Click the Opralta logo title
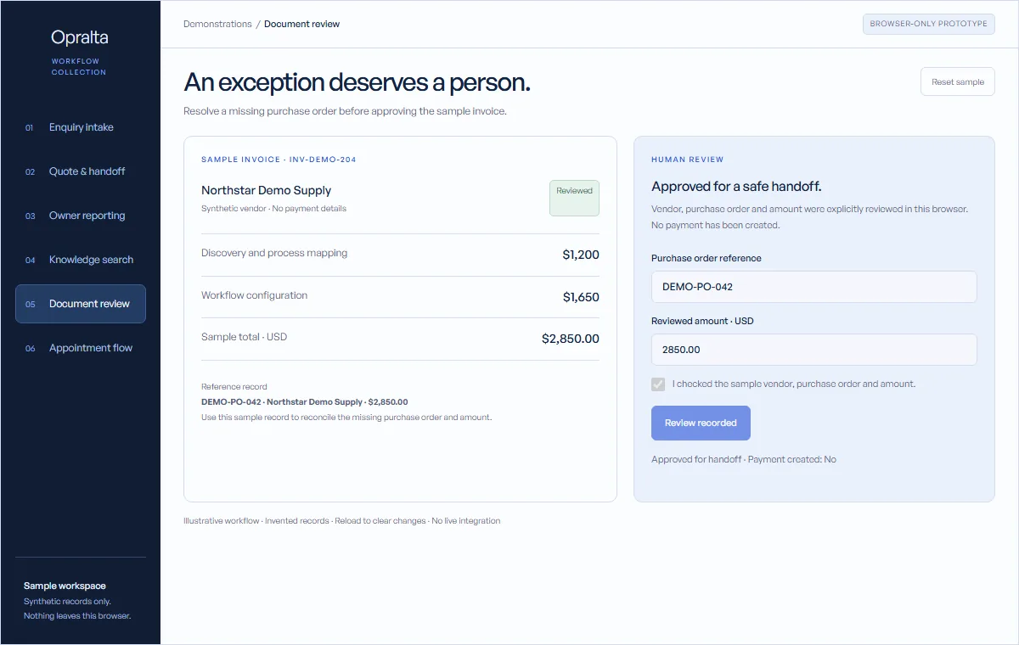The image size is (1019, 645). click(80, 37)
